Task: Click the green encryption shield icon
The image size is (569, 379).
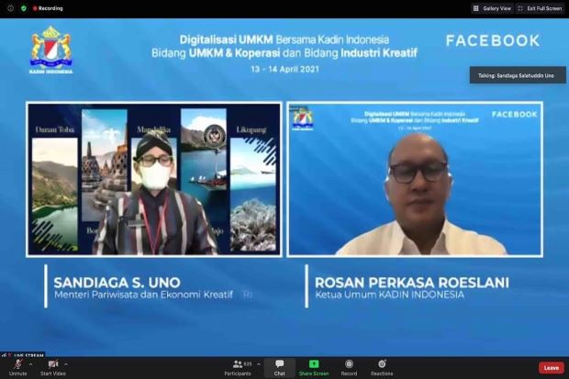Action: (x=24, y=8)
